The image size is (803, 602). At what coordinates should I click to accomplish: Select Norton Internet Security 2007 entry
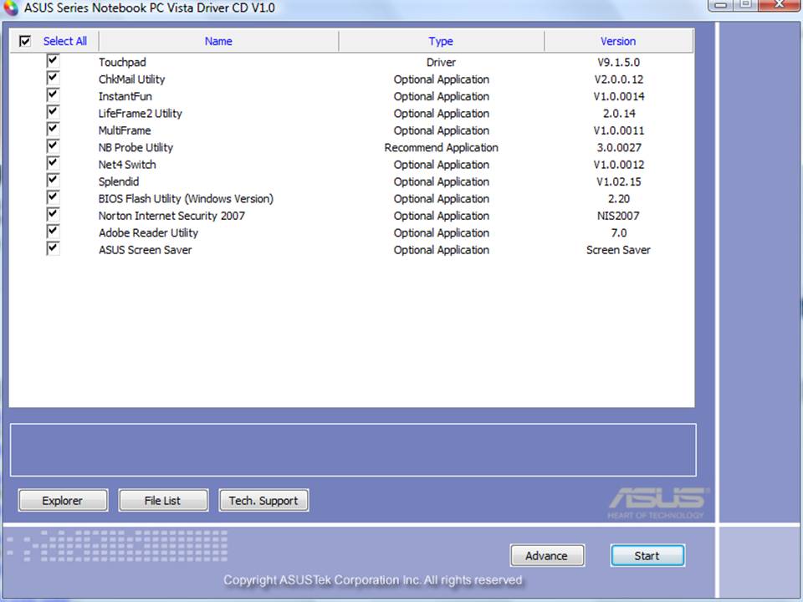point(172,216)
